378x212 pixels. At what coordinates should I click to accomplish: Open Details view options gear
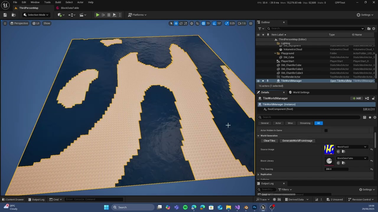tap(375, 117)
